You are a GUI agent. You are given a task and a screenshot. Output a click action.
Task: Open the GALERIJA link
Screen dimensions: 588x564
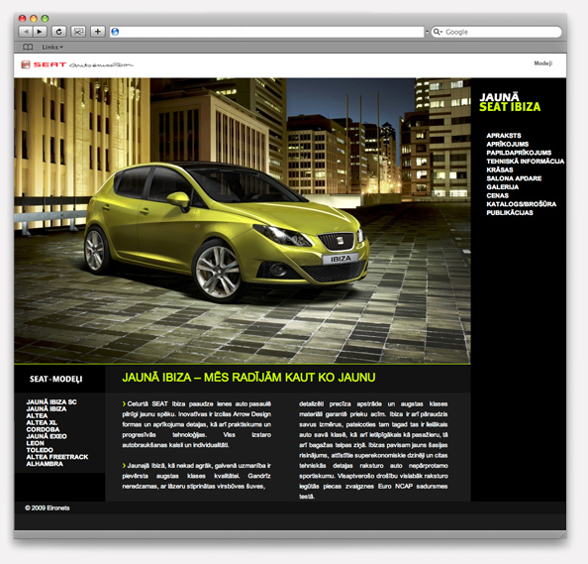point(502,187)
